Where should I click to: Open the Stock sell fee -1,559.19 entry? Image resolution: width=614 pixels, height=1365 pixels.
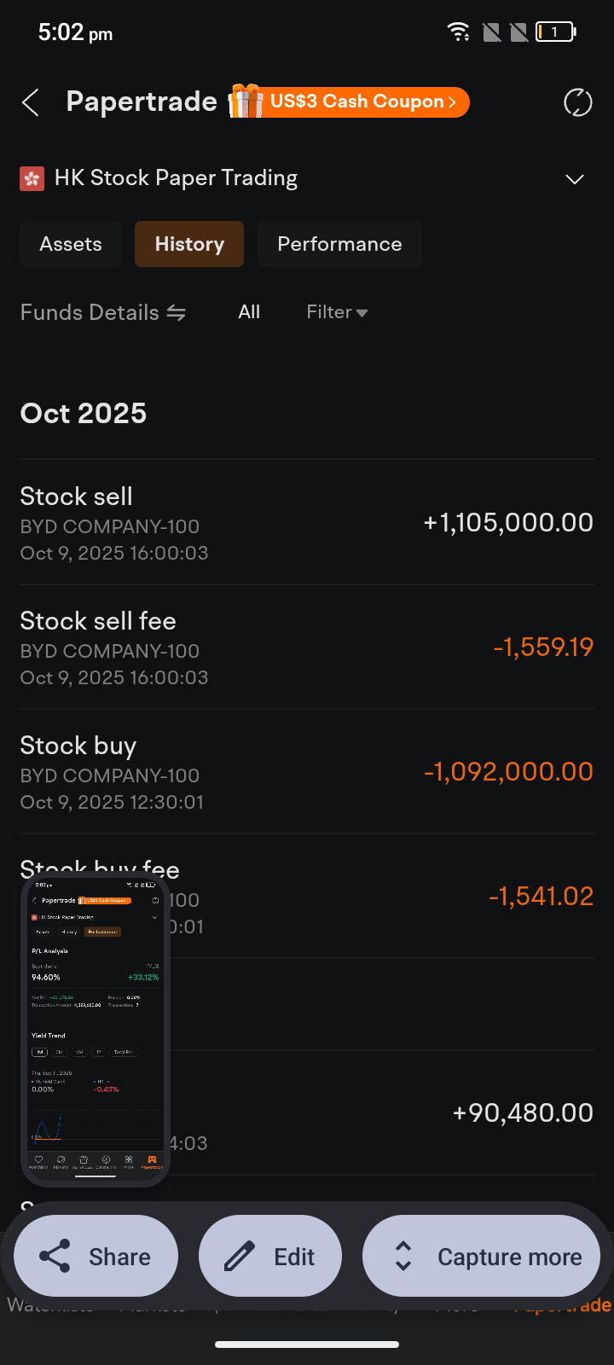(307, 648)
